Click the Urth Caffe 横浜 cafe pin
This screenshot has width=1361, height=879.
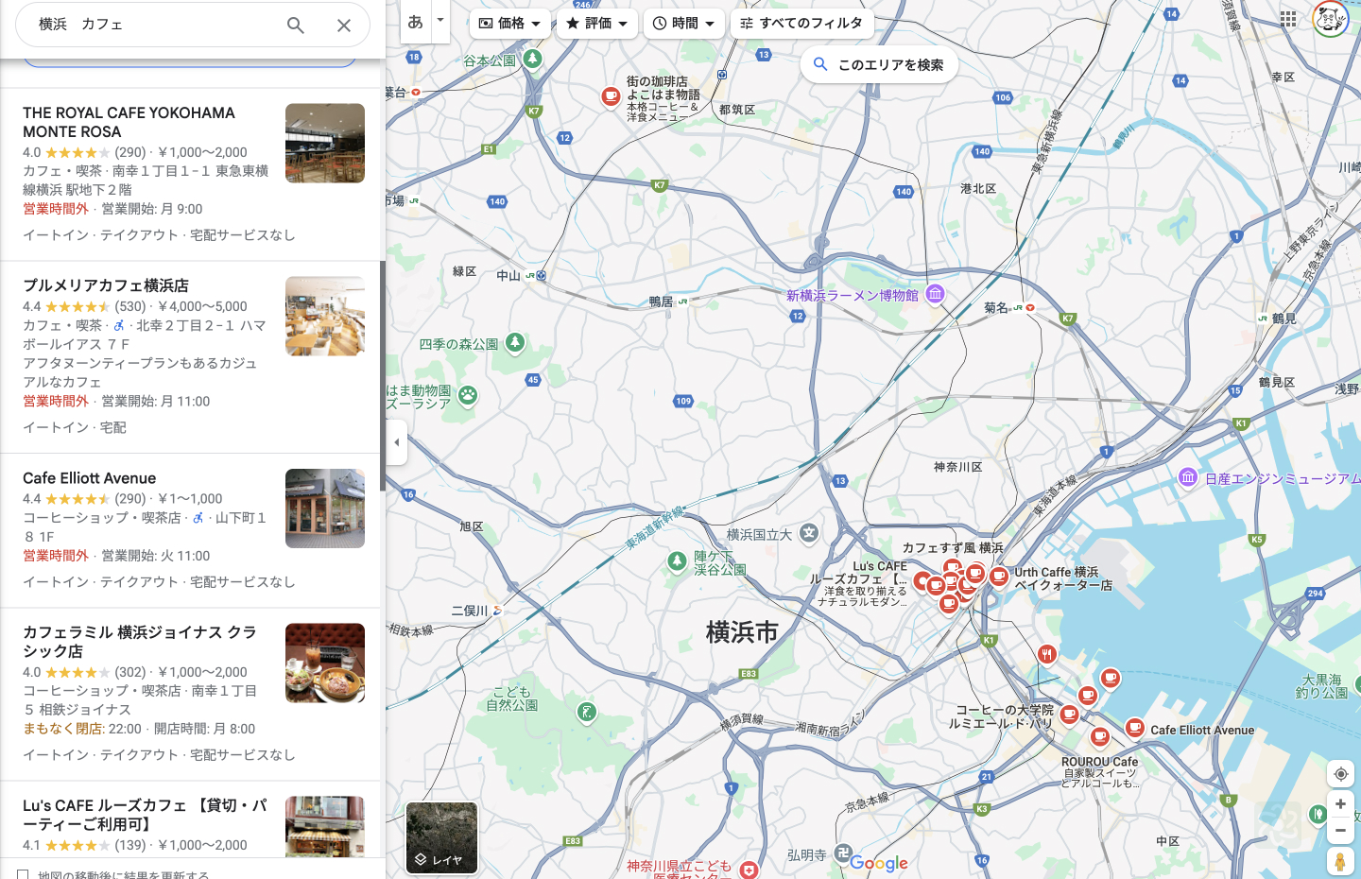[x=999, y=576]
